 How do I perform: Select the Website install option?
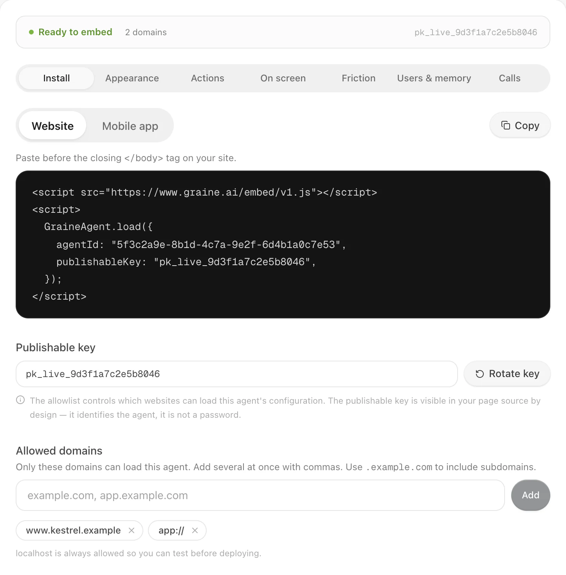tap(52, 126)
